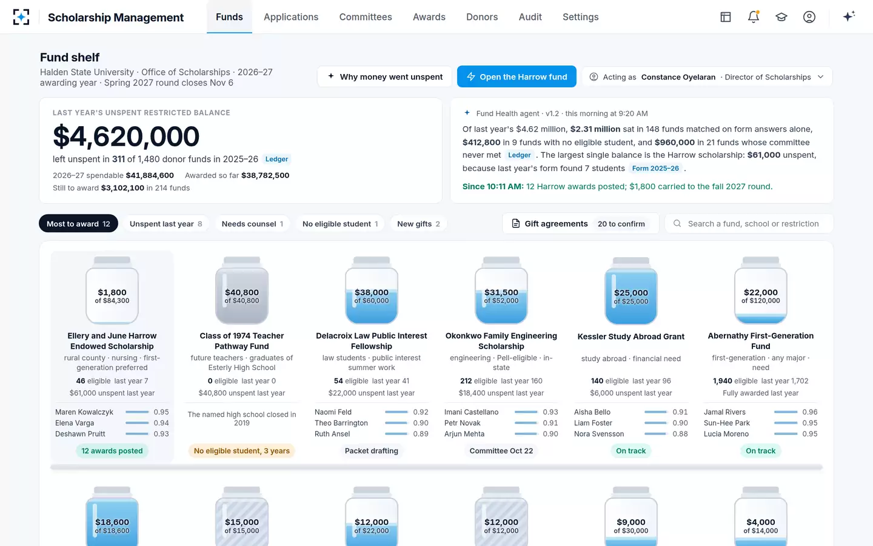Open the table layout icon in header
The width and height of the screenshot is (873, 546).
click(726, 17)
